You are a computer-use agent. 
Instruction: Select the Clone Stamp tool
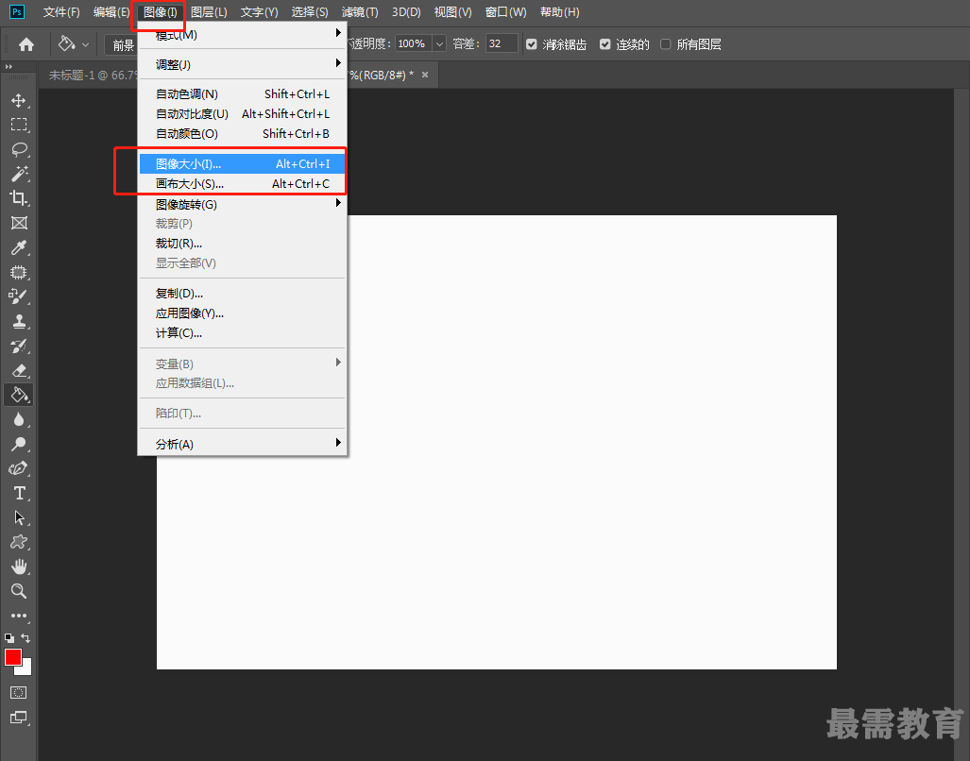tap(19, 321)
